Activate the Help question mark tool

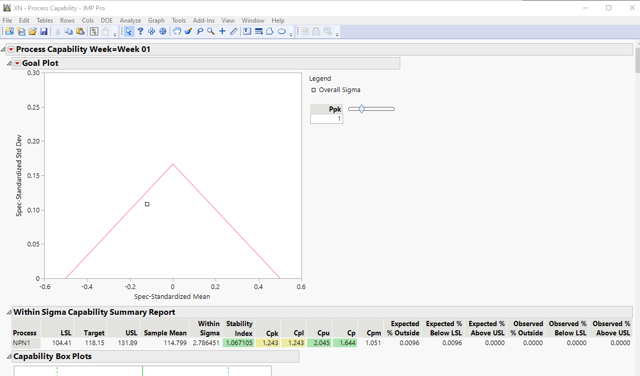(x=140, y=31)
